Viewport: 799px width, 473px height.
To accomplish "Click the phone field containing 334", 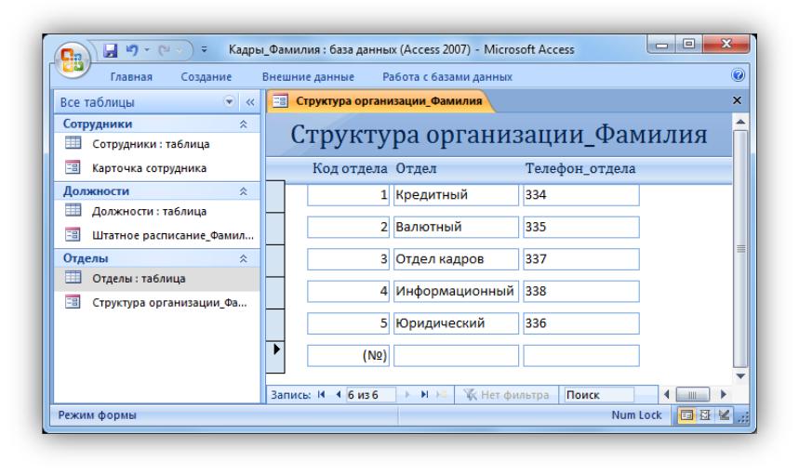I will pyautogui.click(x=581, y=195).
